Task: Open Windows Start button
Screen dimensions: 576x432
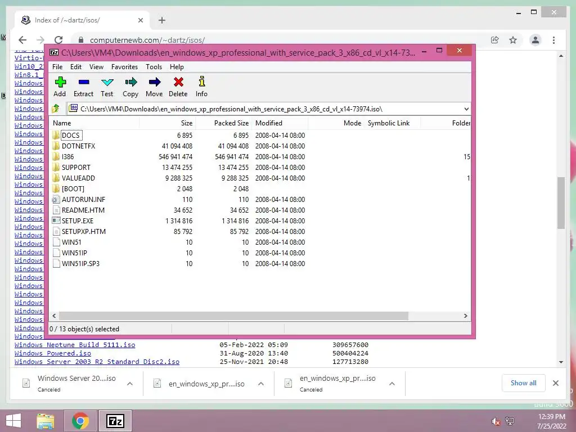Action: (13, 421)
